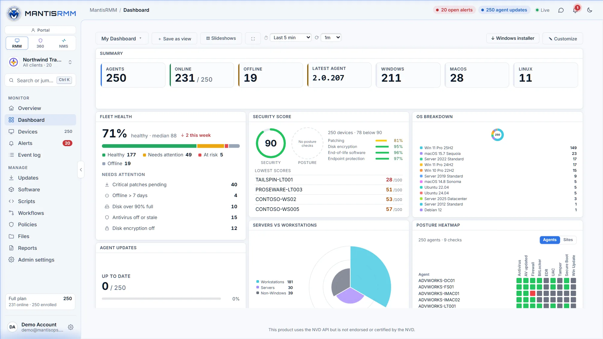This screenshot has height=339, width=603.
Task: Open account settings gear icon
Action: (x=71, y=327)
